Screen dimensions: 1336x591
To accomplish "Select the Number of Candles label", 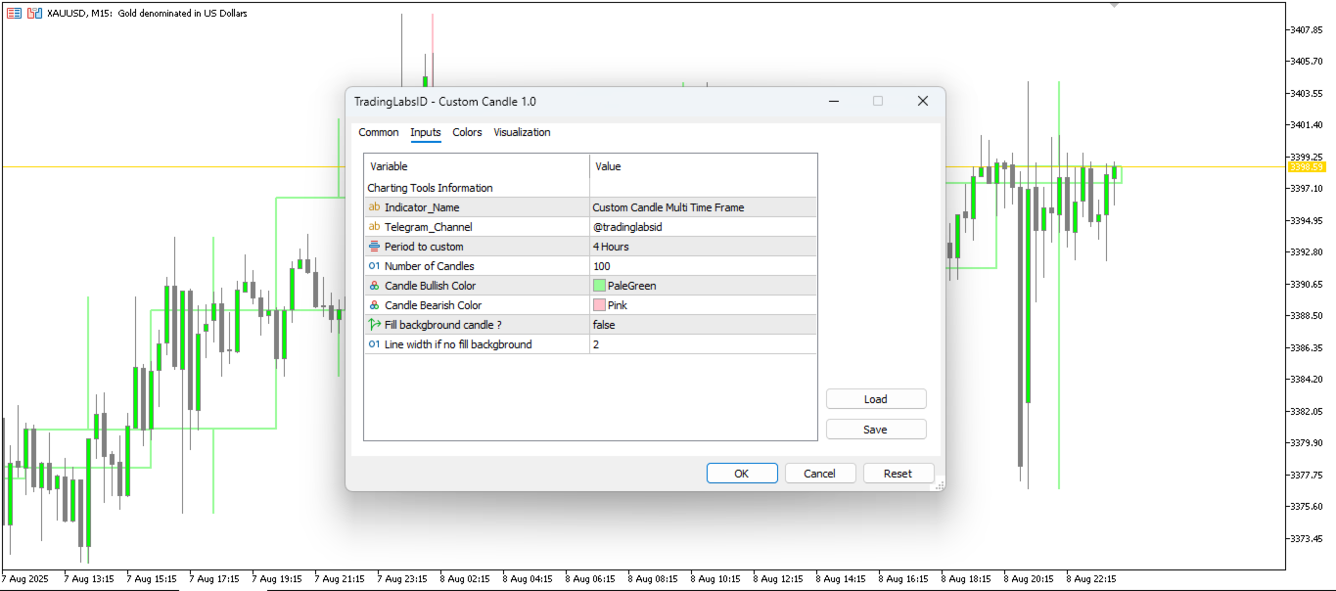I will 429,266.
